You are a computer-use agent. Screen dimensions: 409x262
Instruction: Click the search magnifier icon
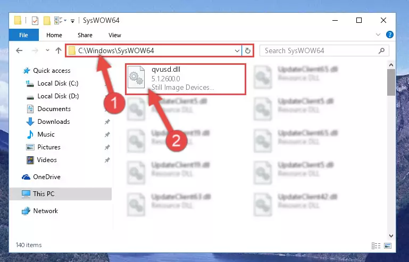pyautogui.click(x=382, y=50)
